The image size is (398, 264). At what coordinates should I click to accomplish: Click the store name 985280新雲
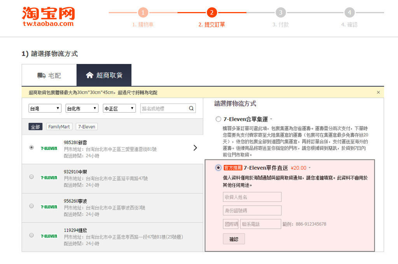(x=75, y=142)
